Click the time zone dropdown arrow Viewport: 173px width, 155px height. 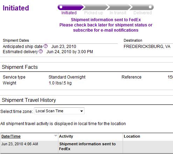coord(81,111)
